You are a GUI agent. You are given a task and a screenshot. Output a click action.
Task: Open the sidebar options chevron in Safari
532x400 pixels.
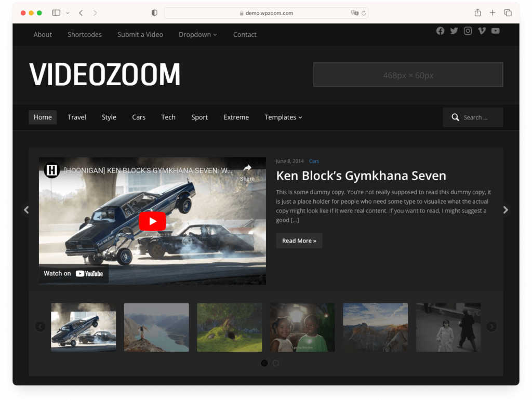[68, 13]
